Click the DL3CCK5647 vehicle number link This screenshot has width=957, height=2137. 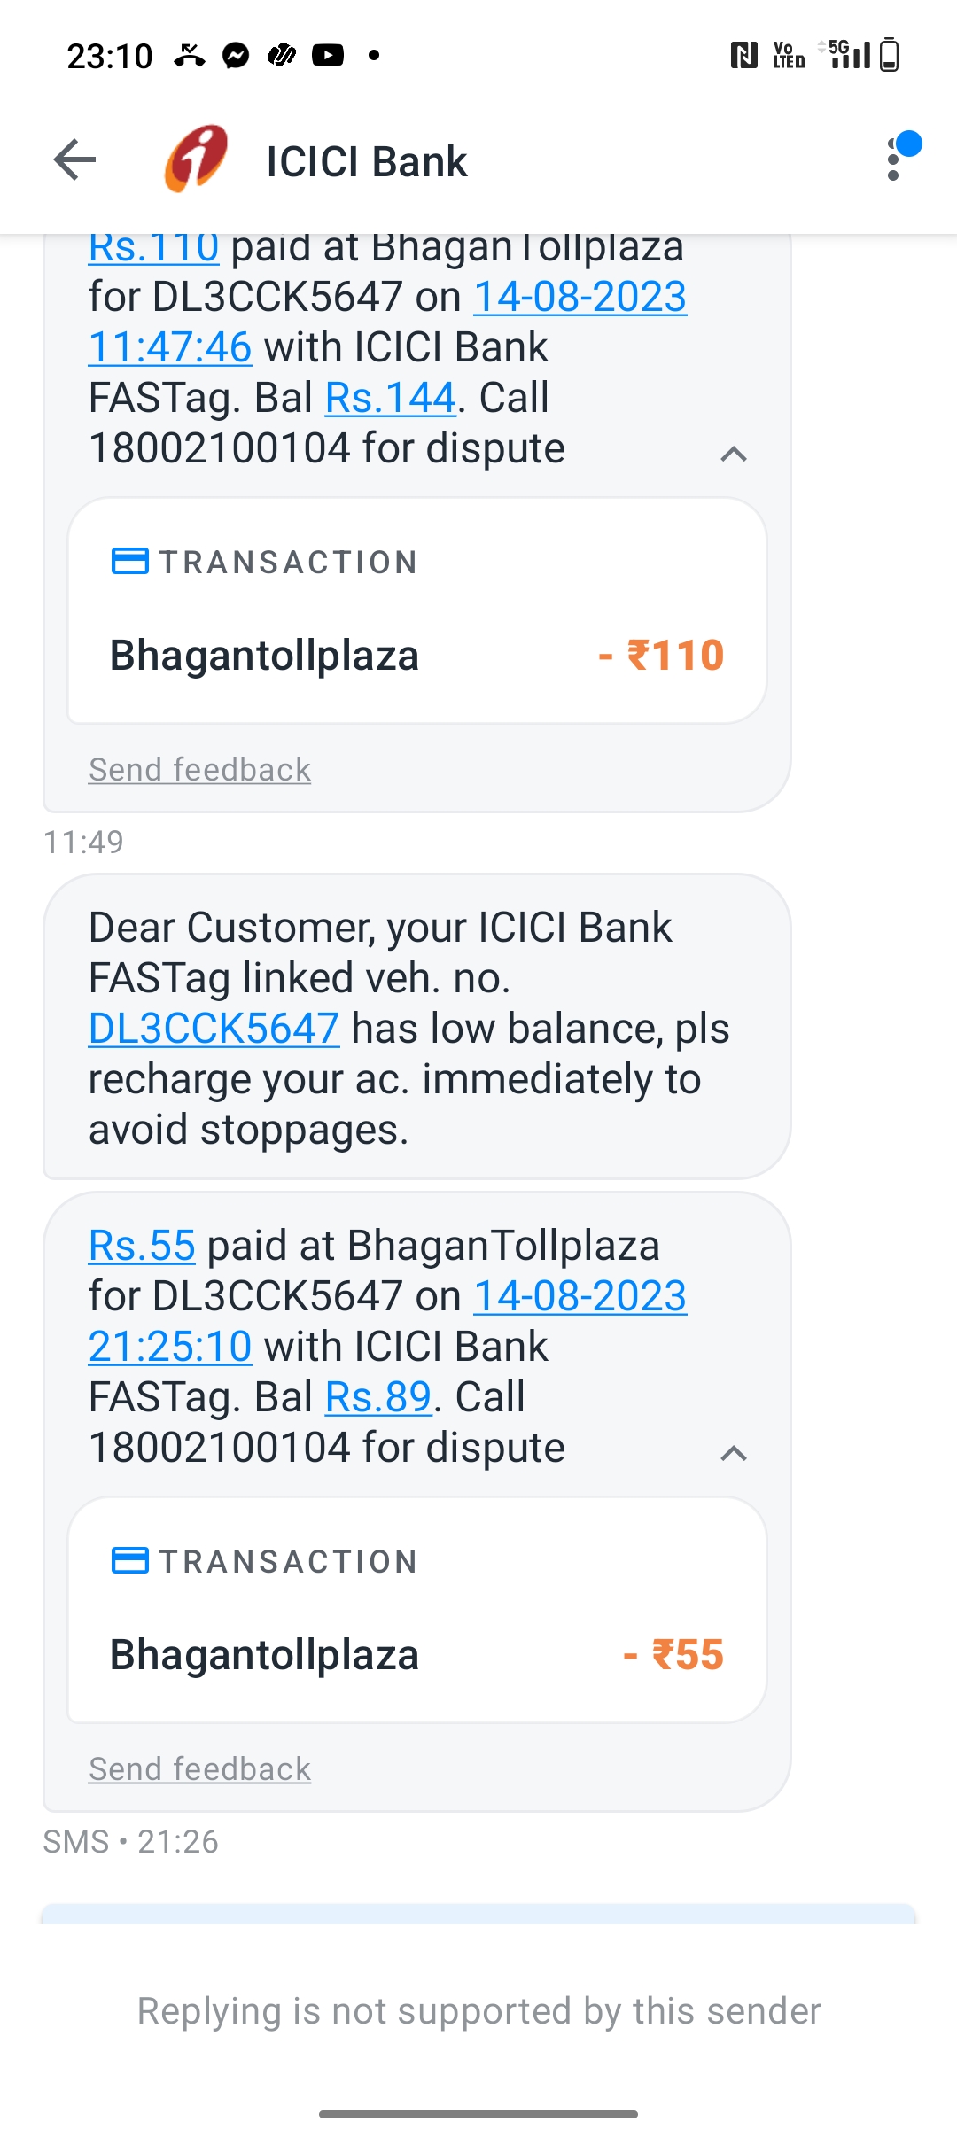tap(214, 1029)
